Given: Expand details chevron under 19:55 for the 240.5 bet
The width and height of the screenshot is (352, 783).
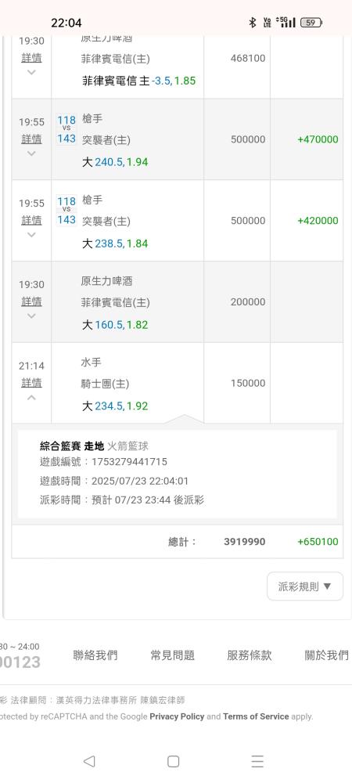Looking at the screenshot, I should tap(31, 153).
